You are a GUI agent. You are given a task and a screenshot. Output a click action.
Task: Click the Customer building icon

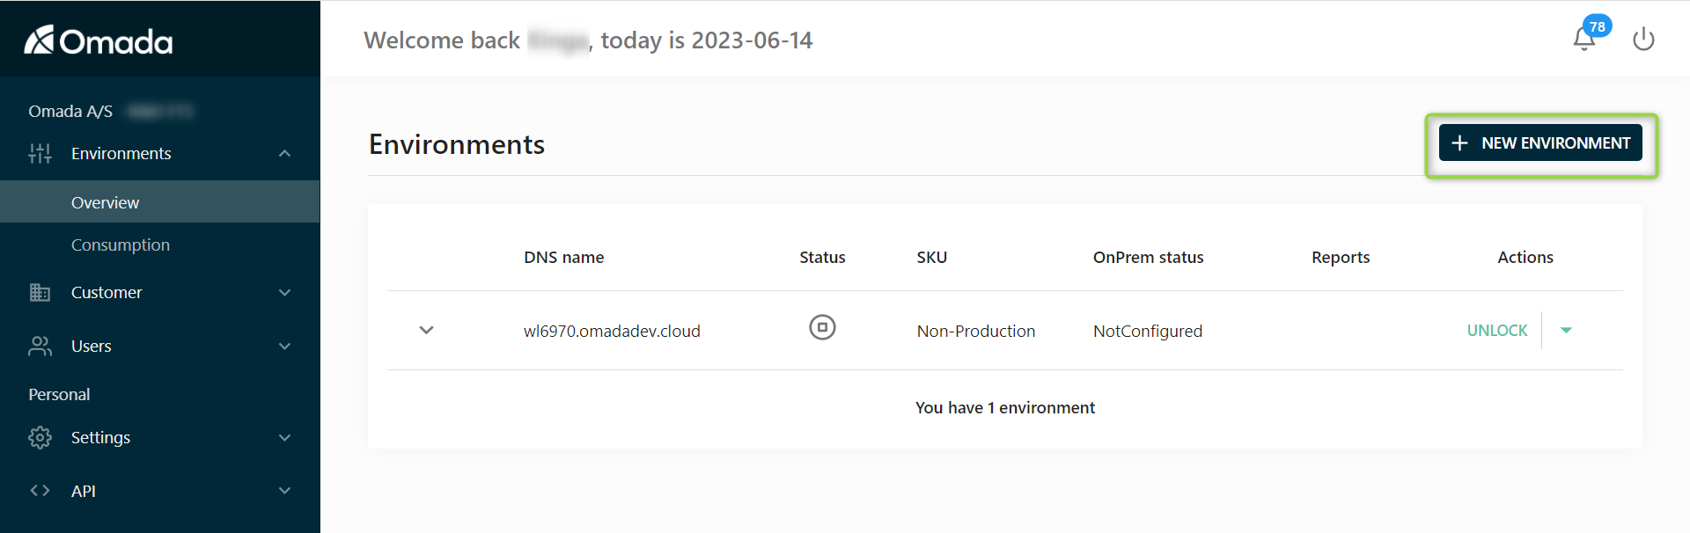pyautogui.click(x=40, y=292)
